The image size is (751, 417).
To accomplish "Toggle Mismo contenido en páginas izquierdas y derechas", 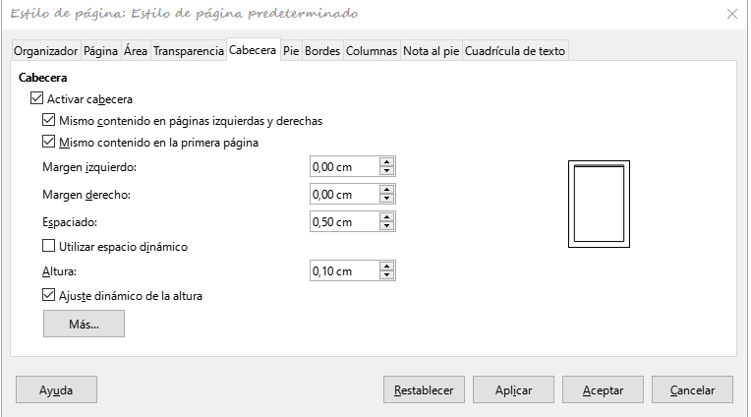I will (48, 120).
